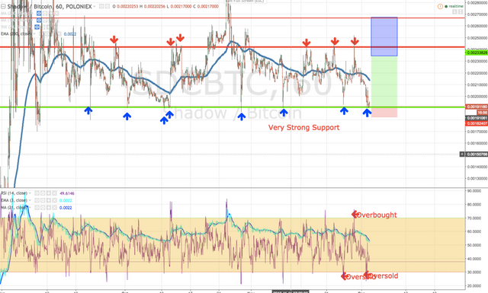
Task: Hide the EMA (3, close) indicator via eye icon
Action: [x=37, y=200]
